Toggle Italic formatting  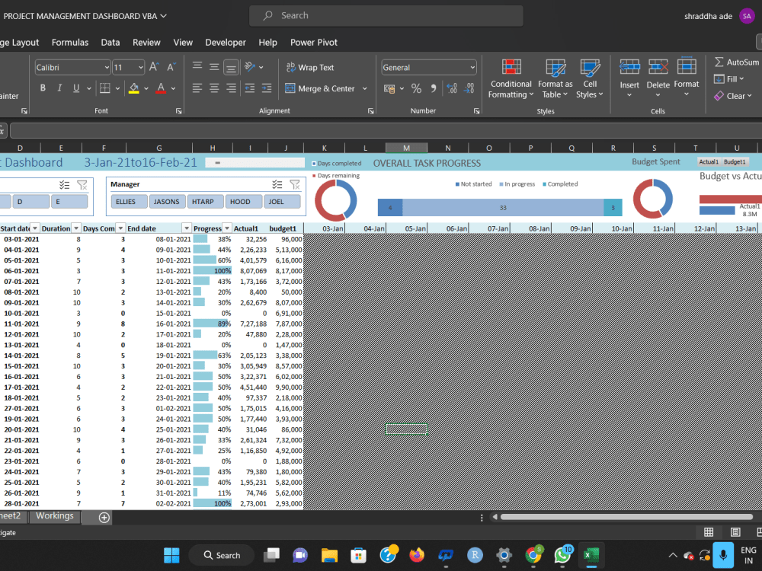pos(59,88)
